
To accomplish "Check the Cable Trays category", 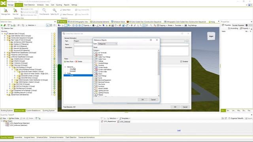I will [x=95, y=59].
